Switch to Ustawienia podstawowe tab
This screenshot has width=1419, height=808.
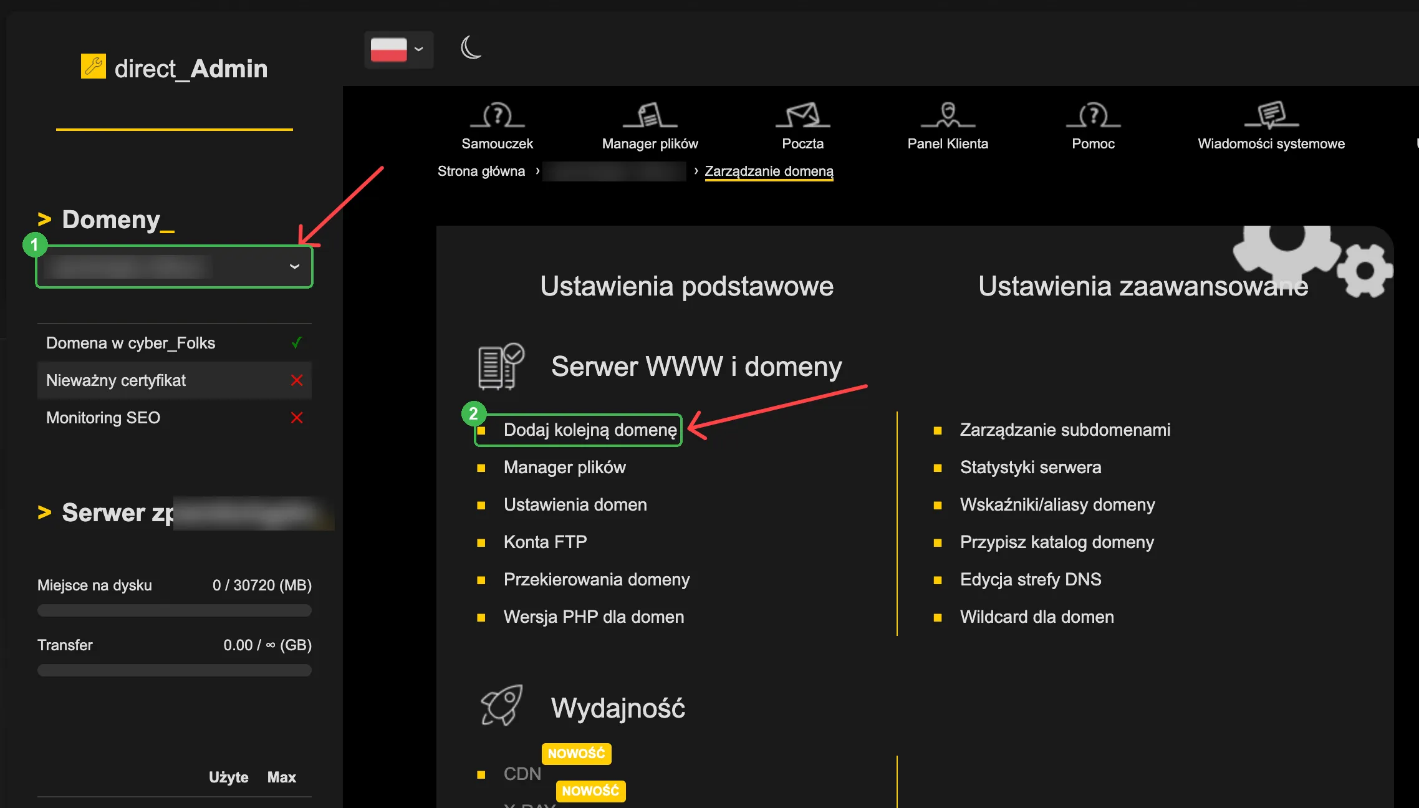tap(686, 286)
